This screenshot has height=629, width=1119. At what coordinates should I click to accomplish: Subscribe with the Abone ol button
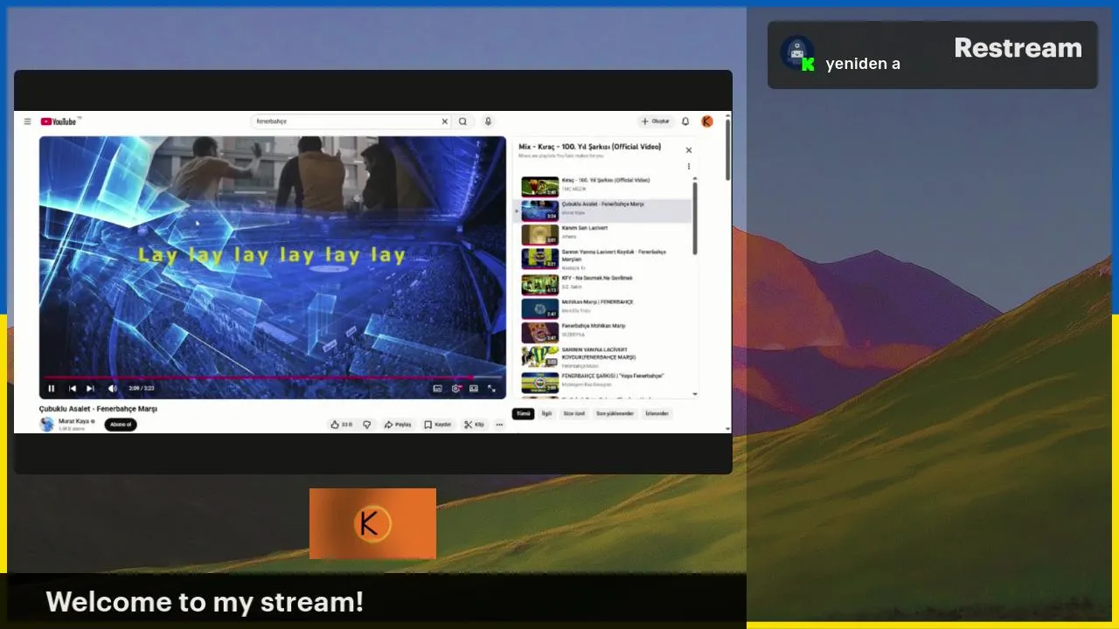[121, 425]
